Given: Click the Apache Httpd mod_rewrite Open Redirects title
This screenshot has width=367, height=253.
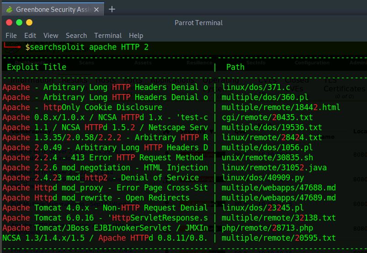Looking at the screenshot, I should pos(96,198).
